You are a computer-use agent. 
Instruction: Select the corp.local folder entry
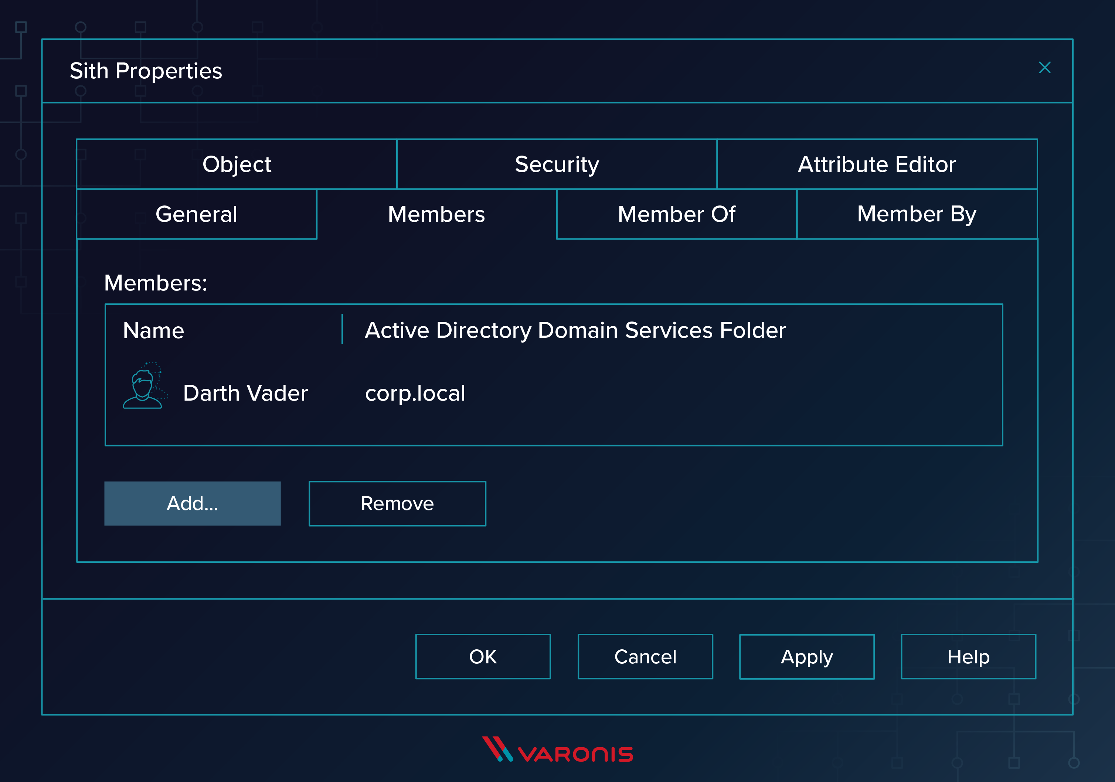click(415, 393)
